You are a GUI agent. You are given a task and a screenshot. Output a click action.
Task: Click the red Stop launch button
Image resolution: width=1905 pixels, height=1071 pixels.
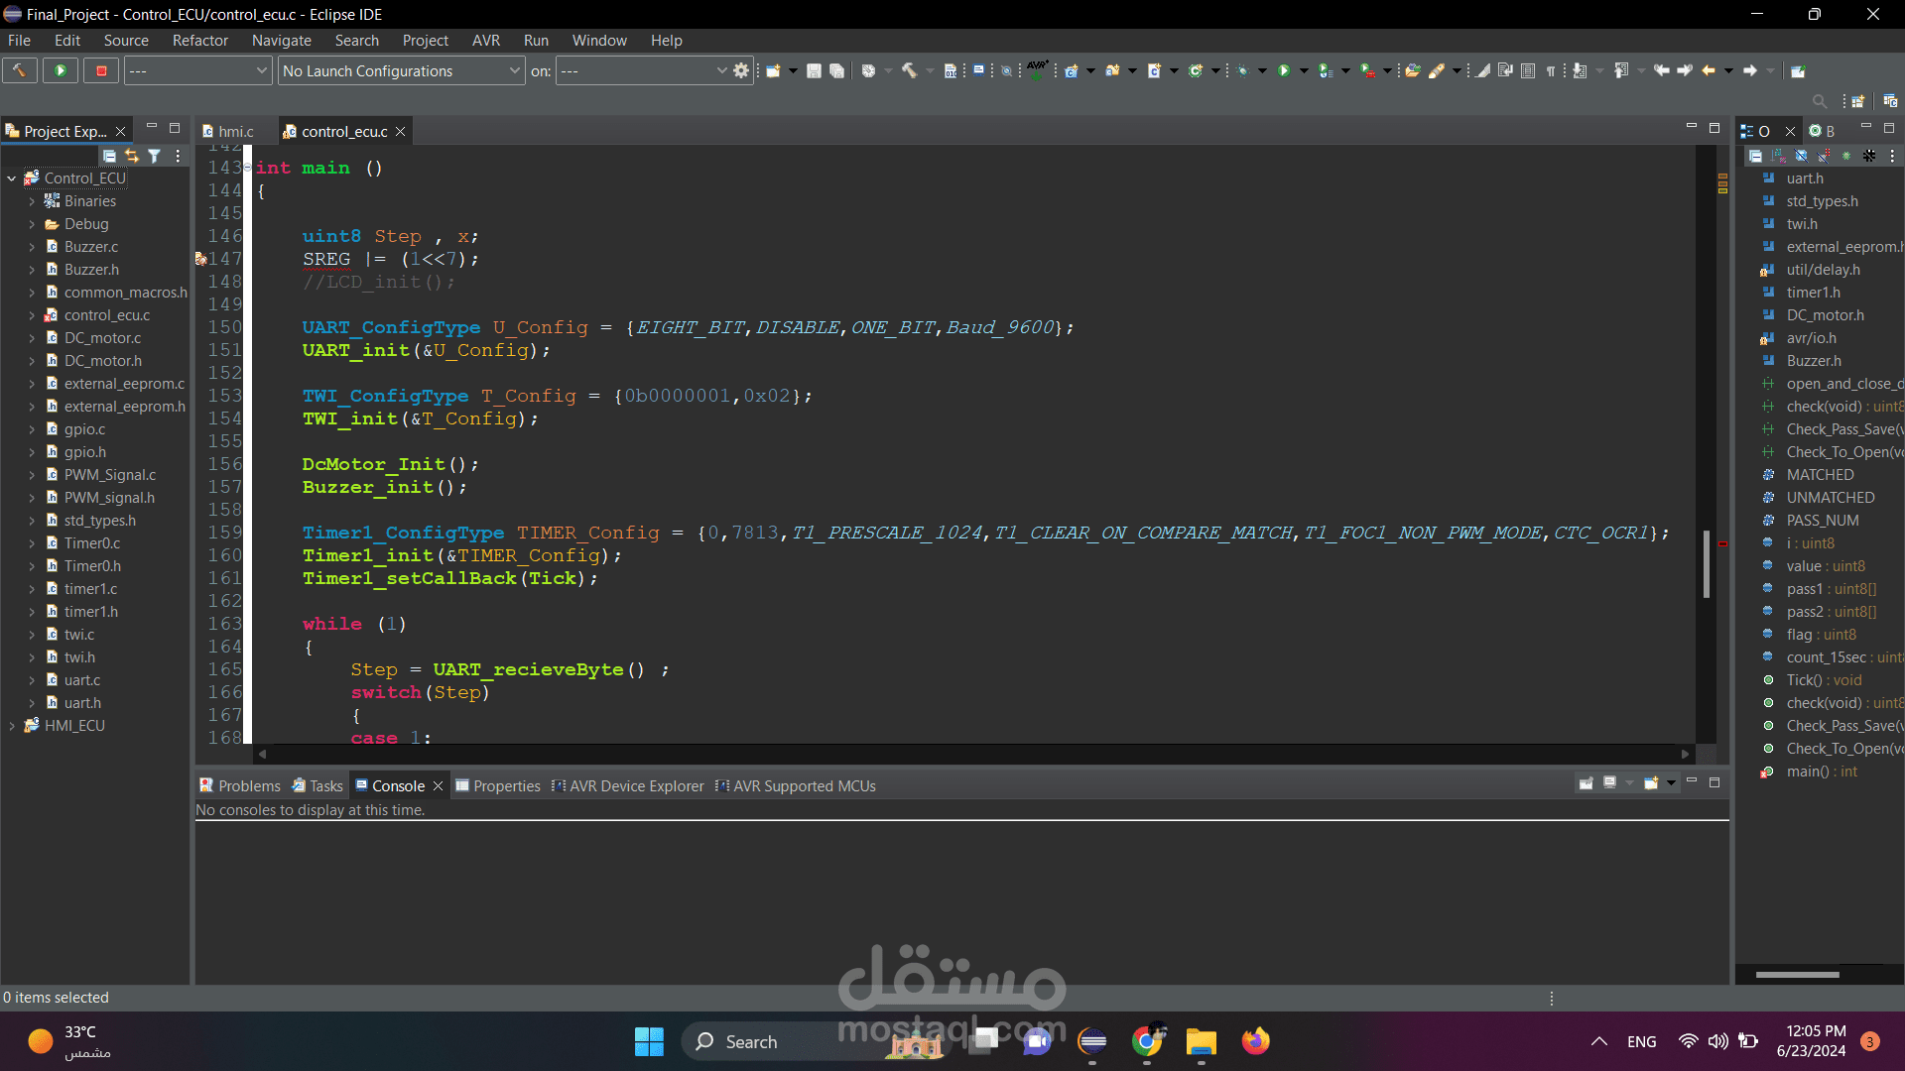pyautogui.click(x=101, y=70)
